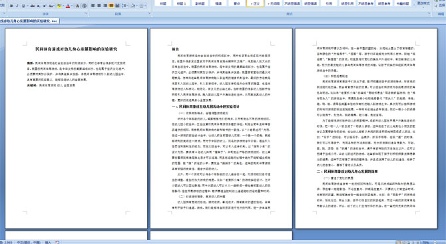Apply the 无间隔 style from gallery
446x244 pixels.
274,3
